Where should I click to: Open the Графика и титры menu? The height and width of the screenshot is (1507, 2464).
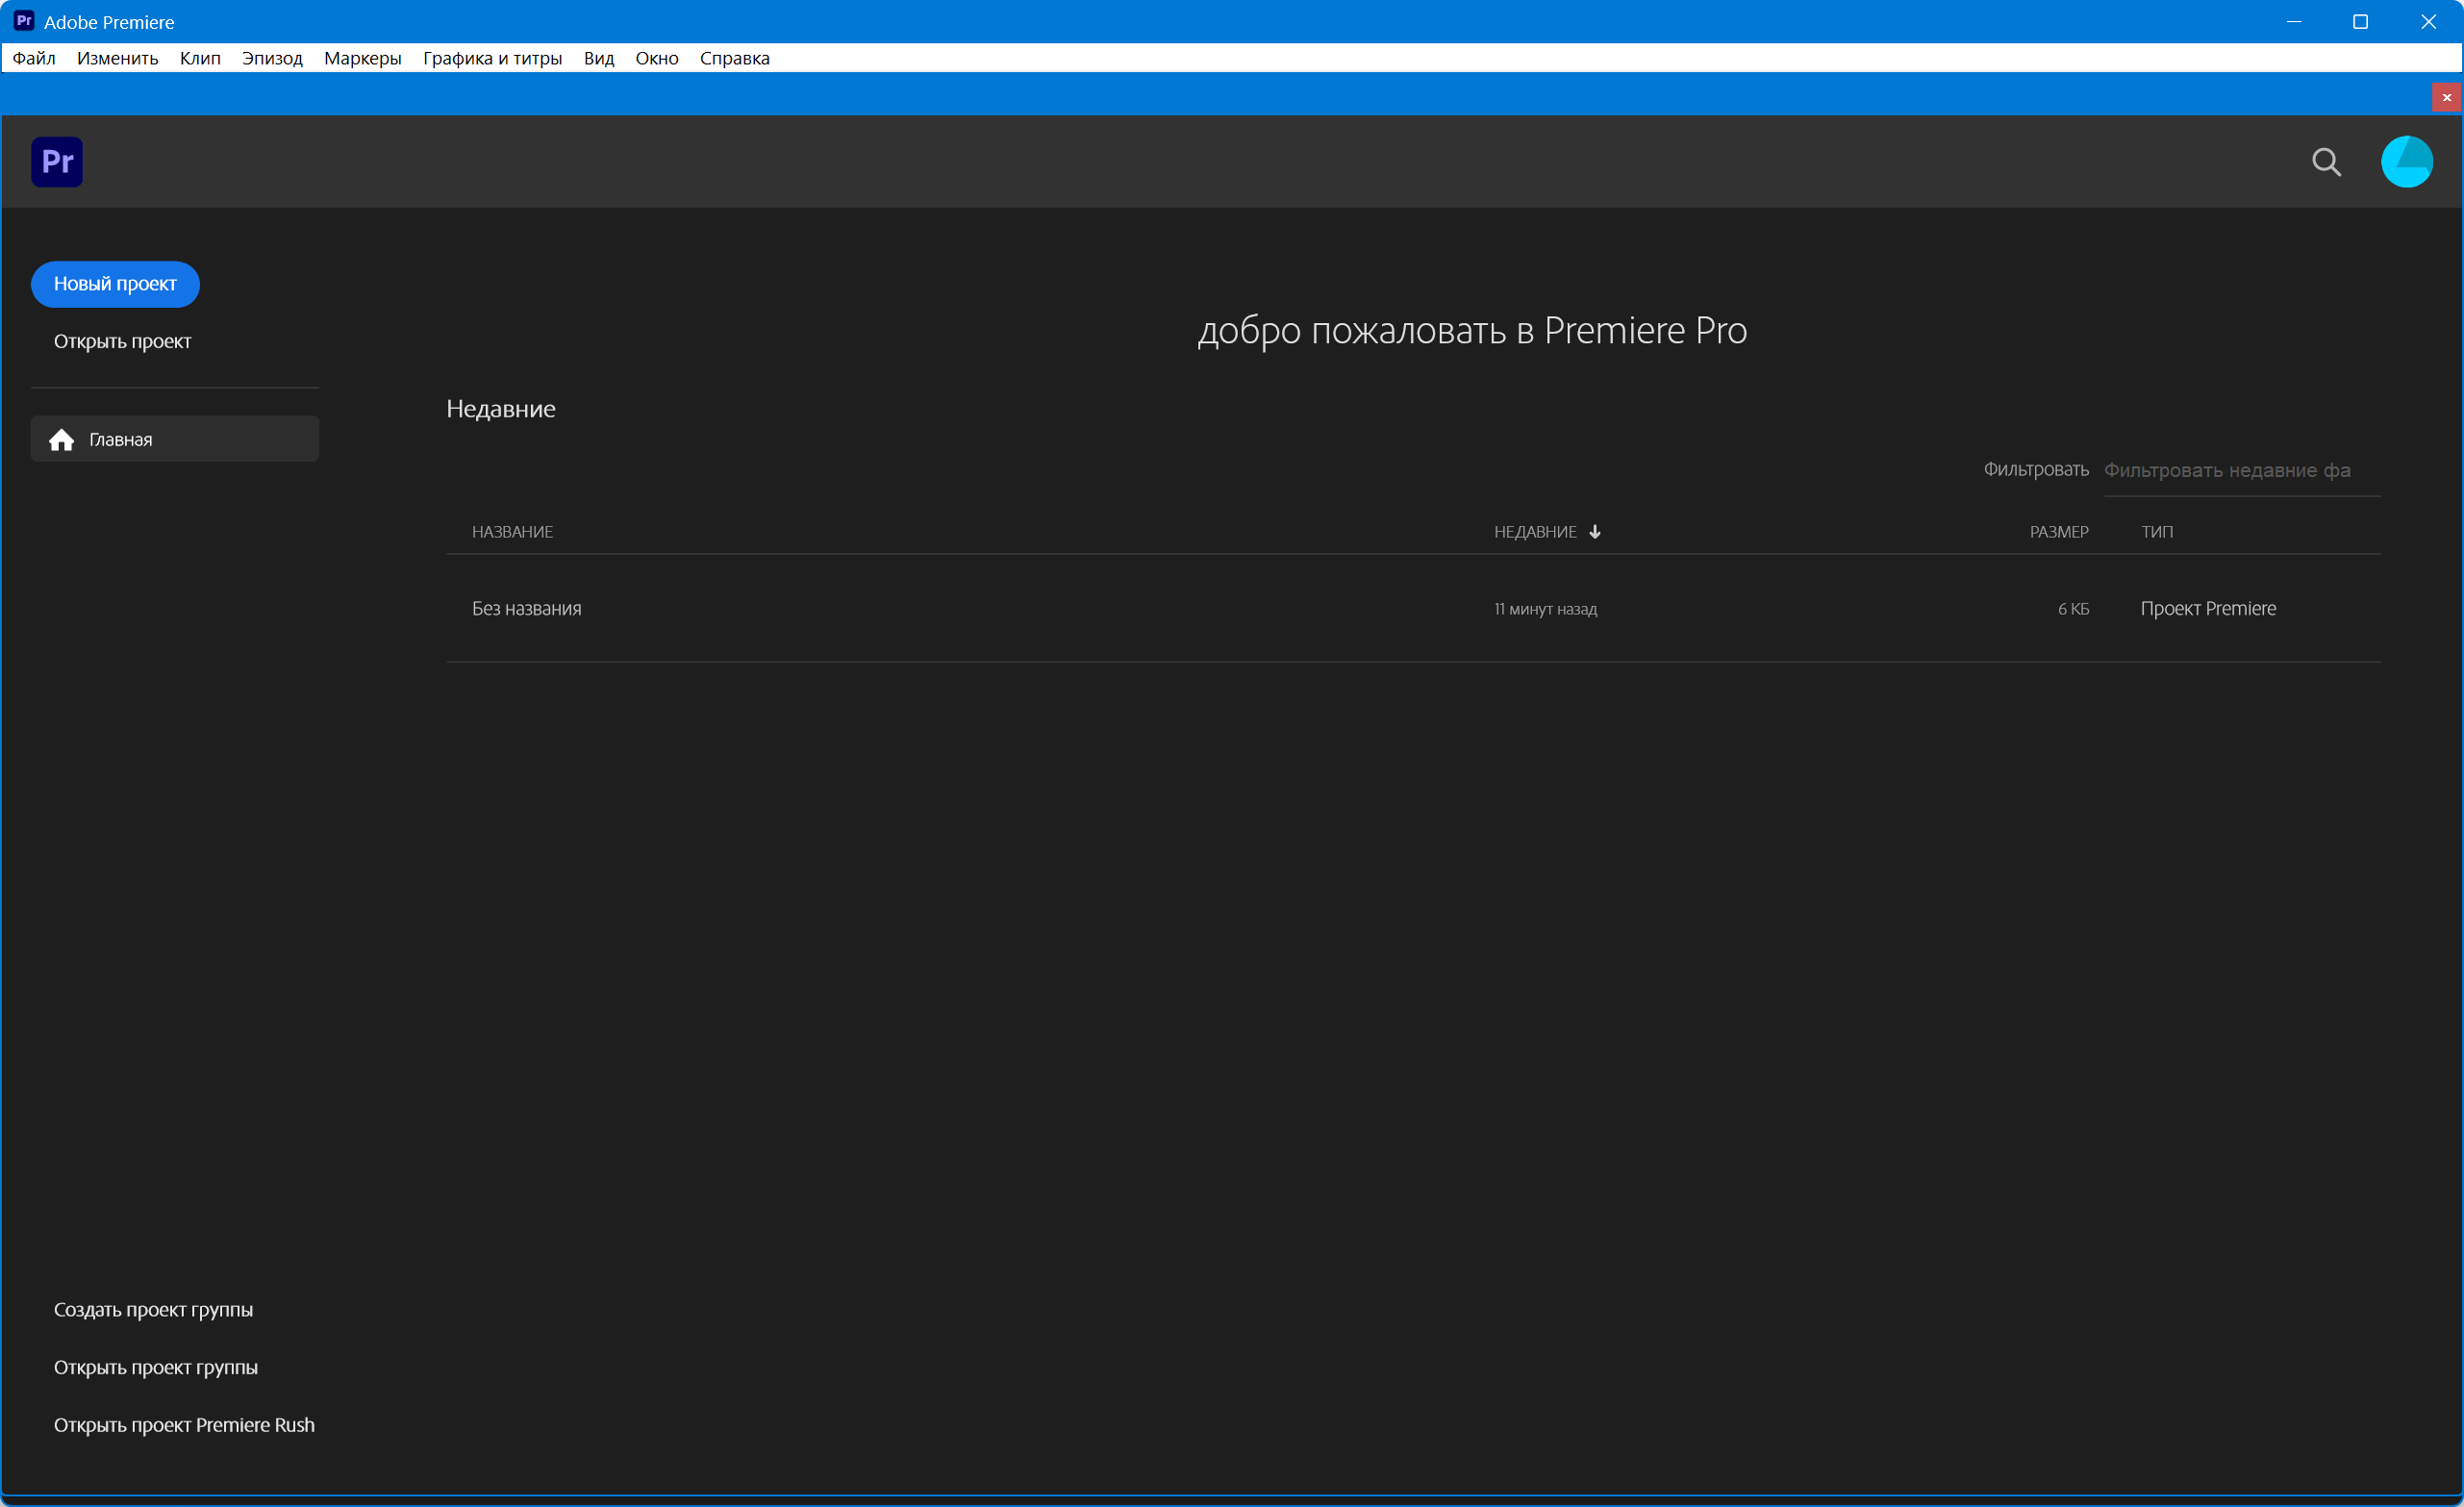point(492,58)
